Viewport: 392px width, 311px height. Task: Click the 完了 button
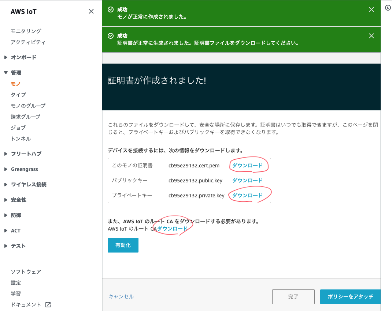[293, 296]
